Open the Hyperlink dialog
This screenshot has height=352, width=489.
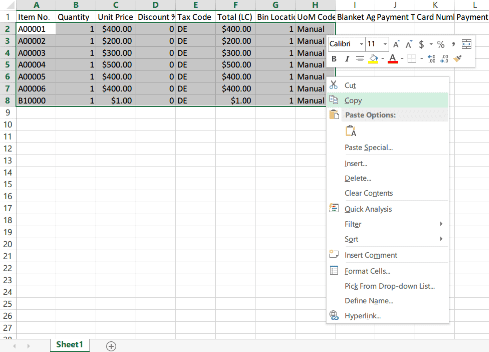(x=388, y=316)
